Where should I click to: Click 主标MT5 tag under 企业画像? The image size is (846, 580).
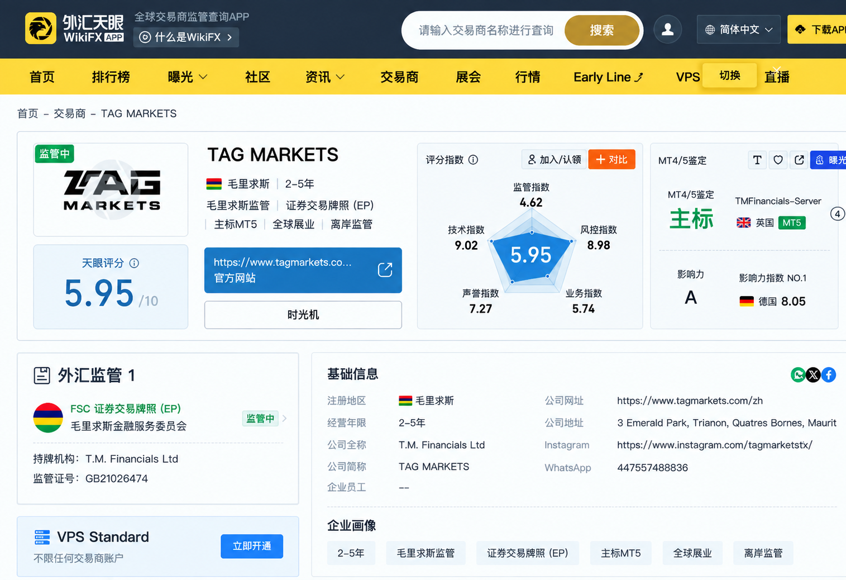click(x=620, y=553)
